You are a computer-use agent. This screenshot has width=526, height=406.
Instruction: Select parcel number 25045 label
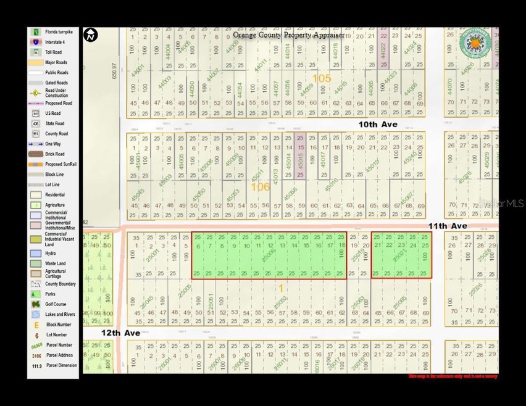point(146,303)
